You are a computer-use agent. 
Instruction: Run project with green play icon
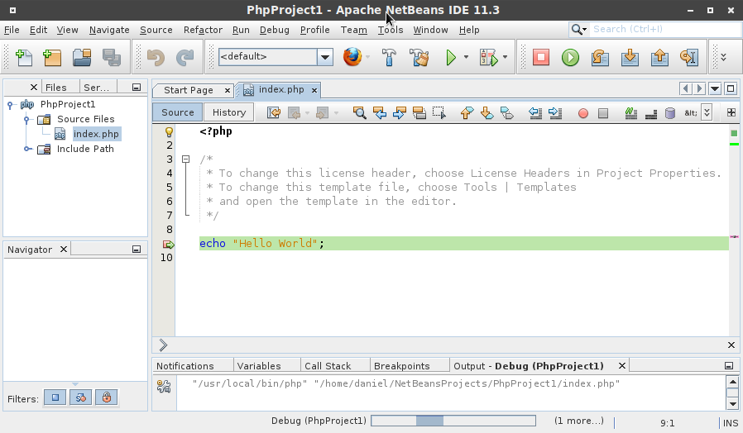click(451, 58)
